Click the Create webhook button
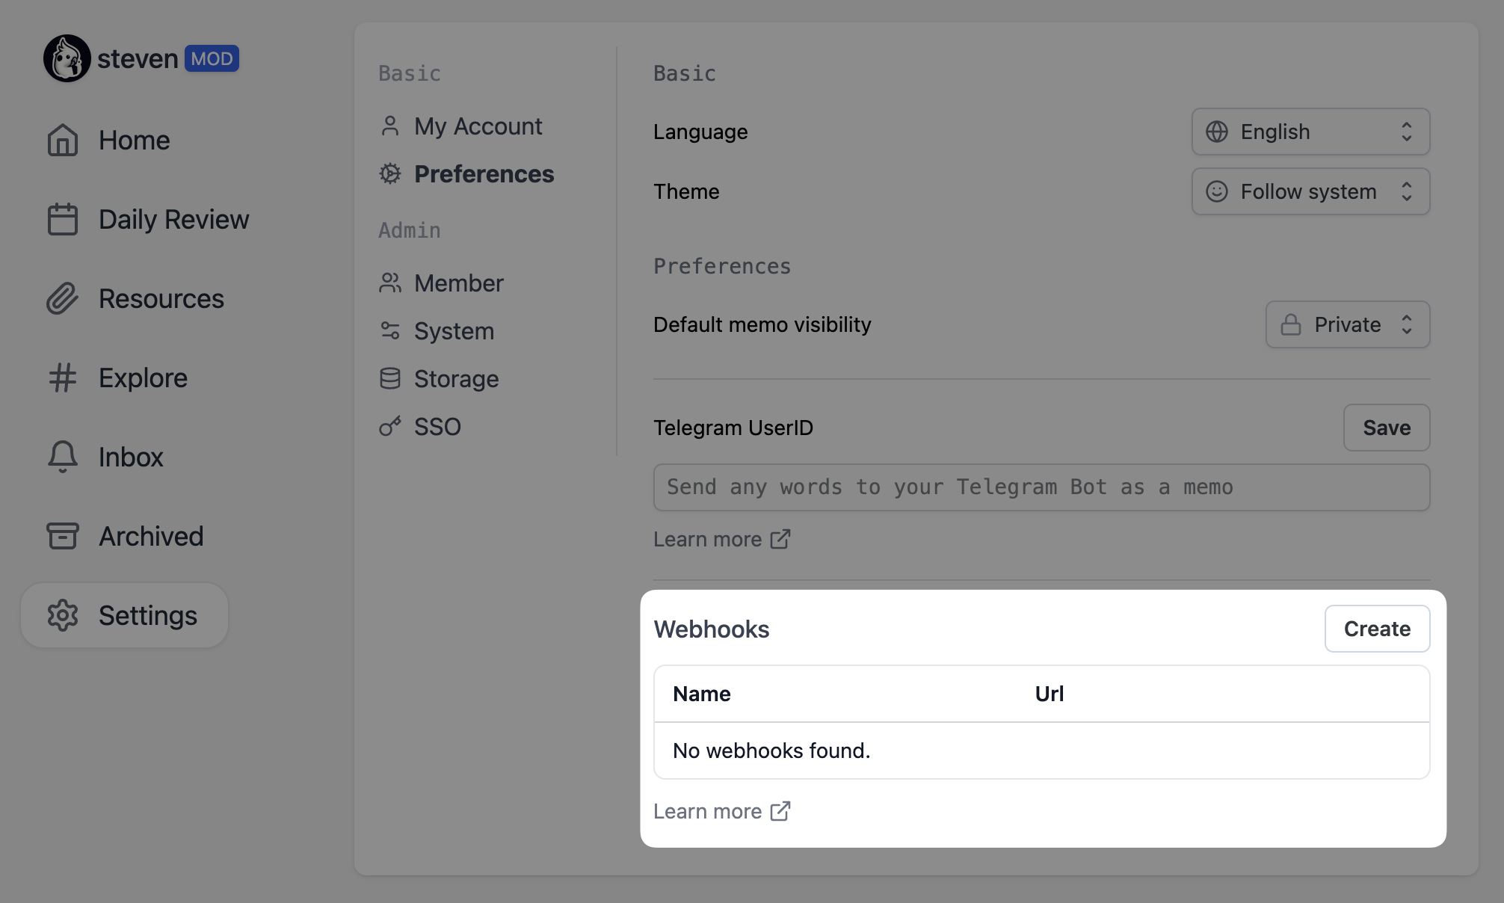The width and height of the screenshot is (1504, 903). click(x=1377, y=628)
